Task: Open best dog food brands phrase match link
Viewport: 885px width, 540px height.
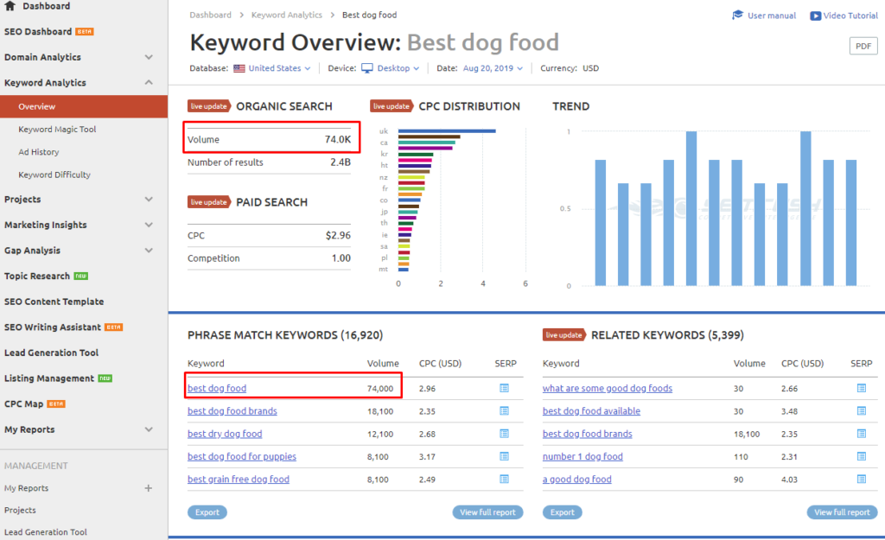Action: coord(232,411)
